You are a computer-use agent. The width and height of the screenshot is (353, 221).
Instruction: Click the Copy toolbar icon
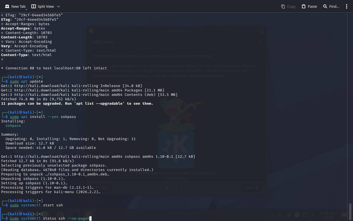click(x=288, y=6)
